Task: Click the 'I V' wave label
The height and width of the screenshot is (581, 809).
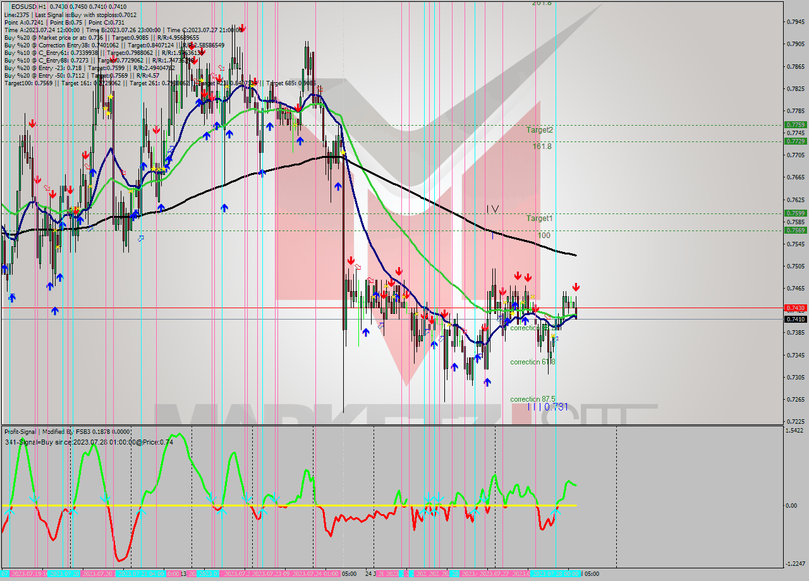Action: pos(492,208)
